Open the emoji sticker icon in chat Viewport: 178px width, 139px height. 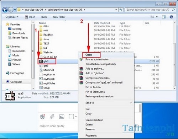point(42,117)
